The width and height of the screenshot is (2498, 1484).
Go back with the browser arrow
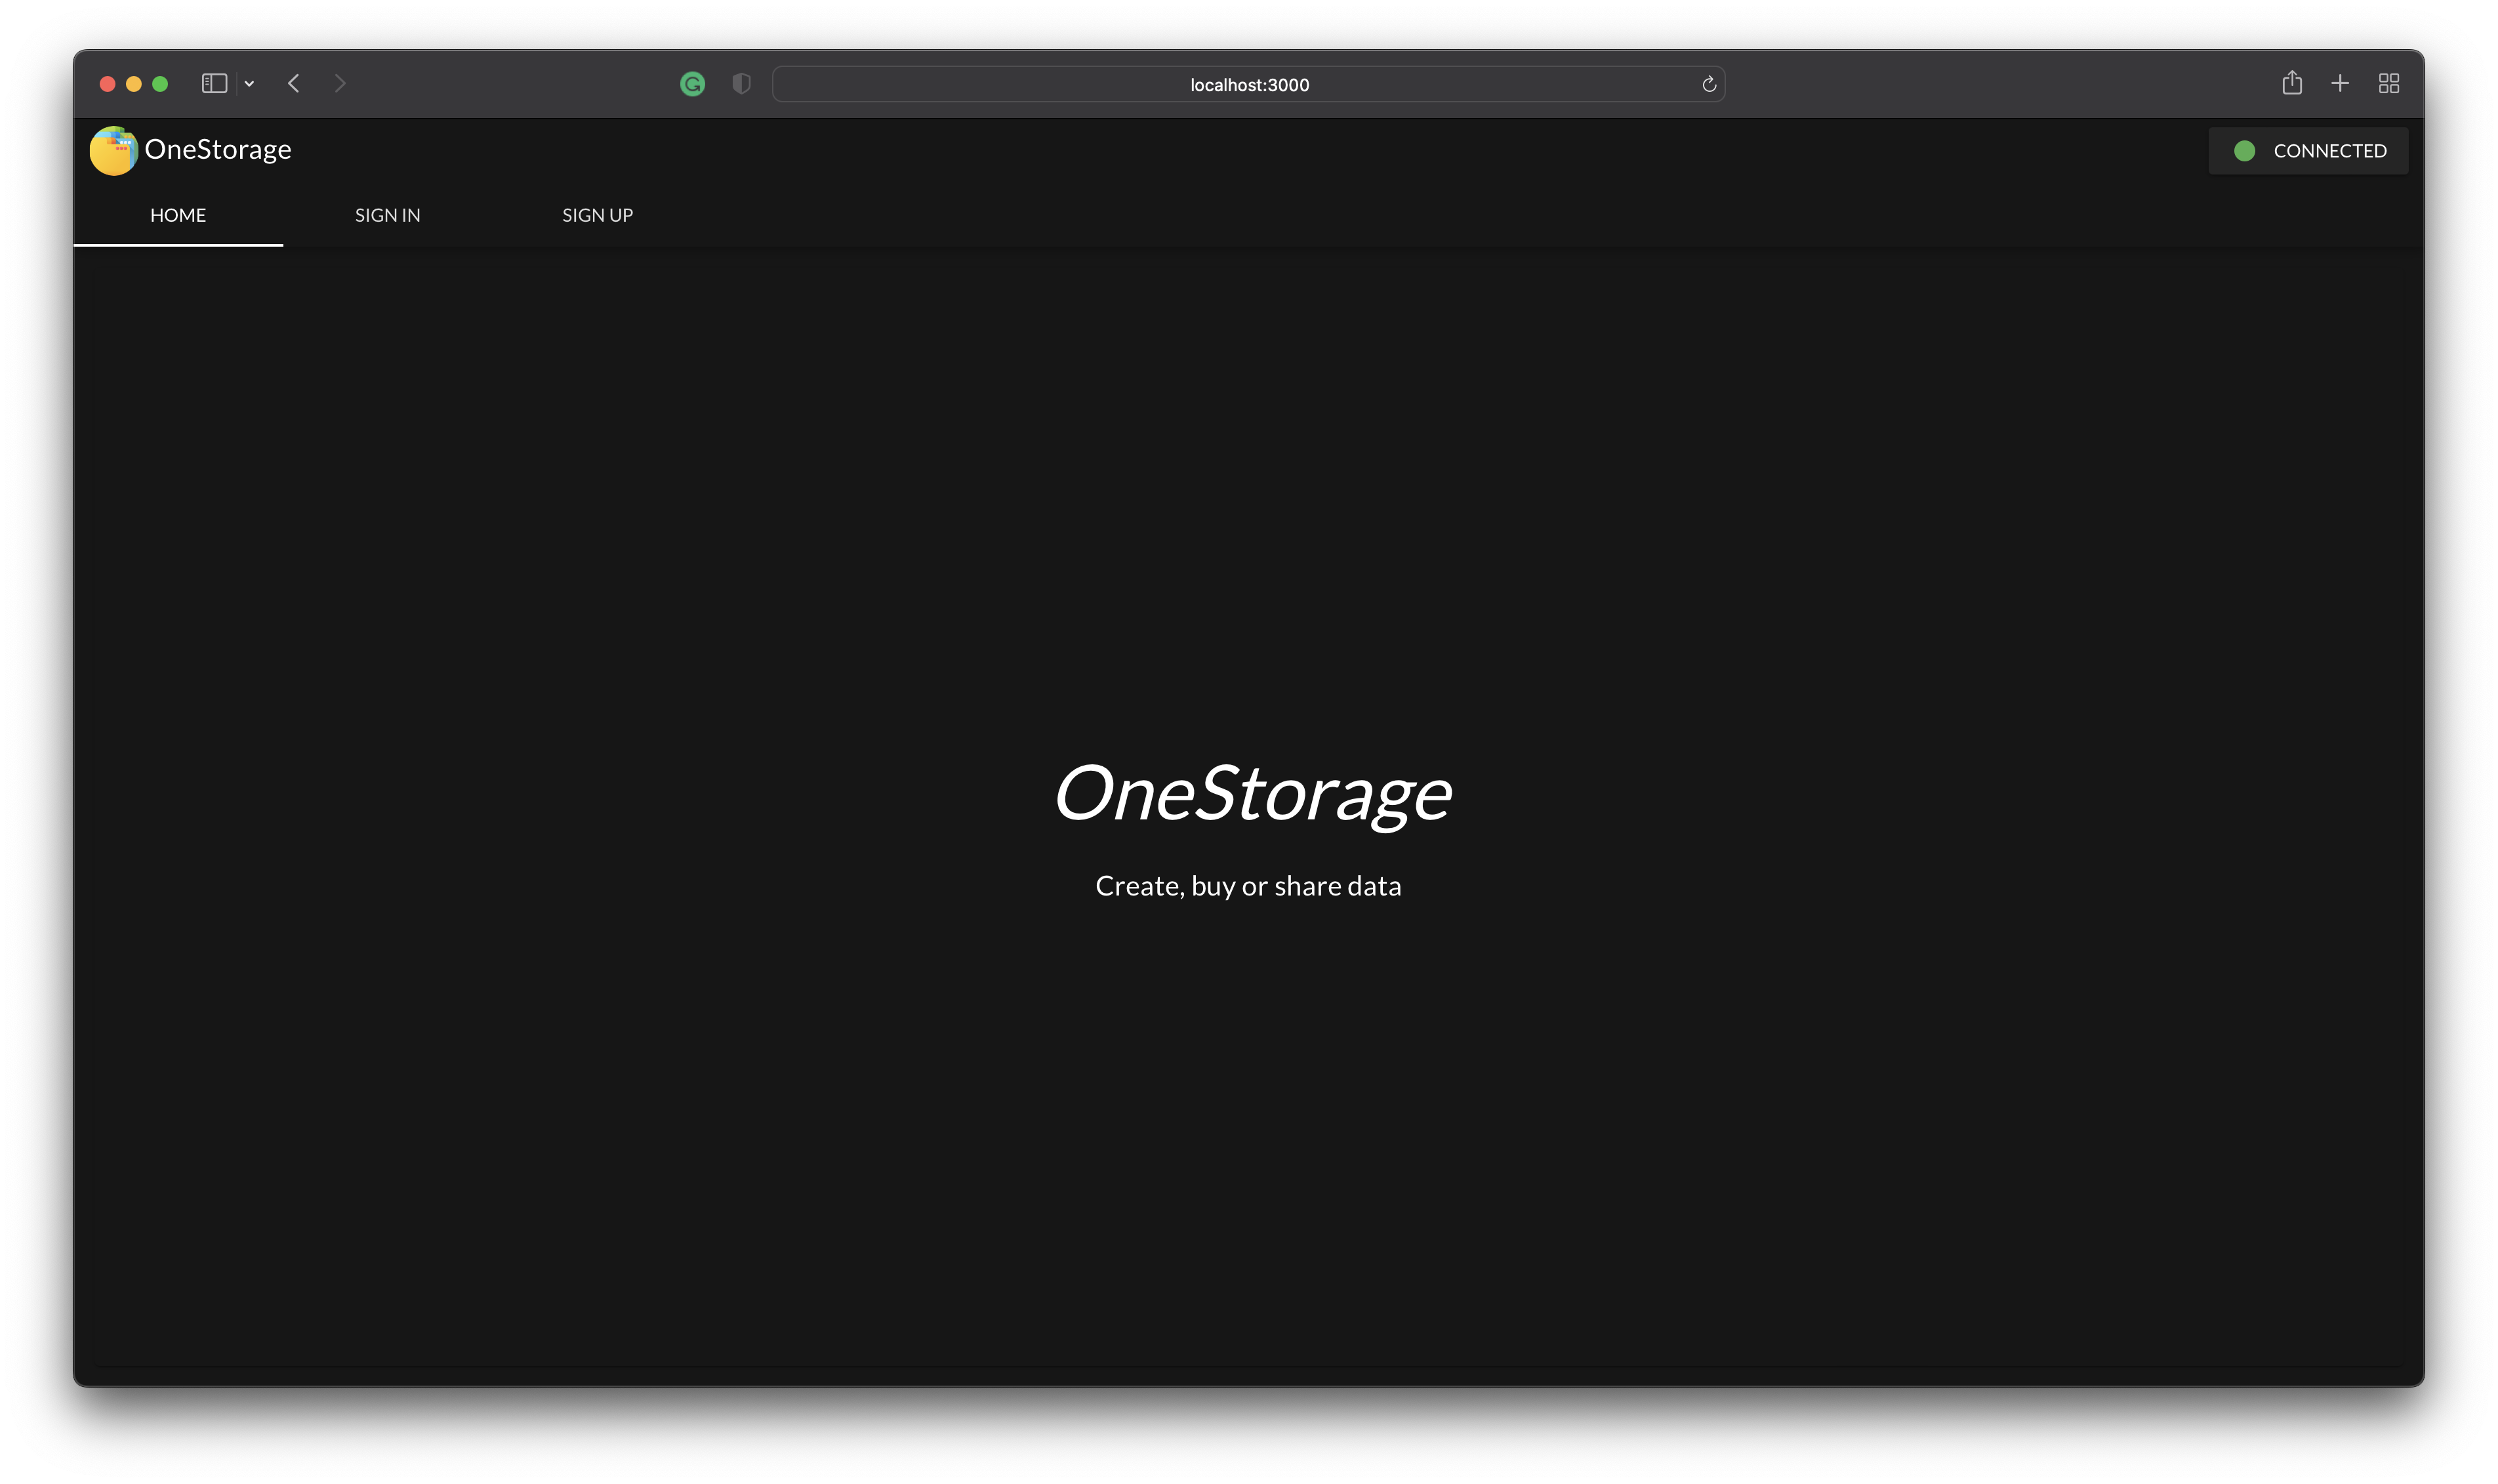pos(294,84)
